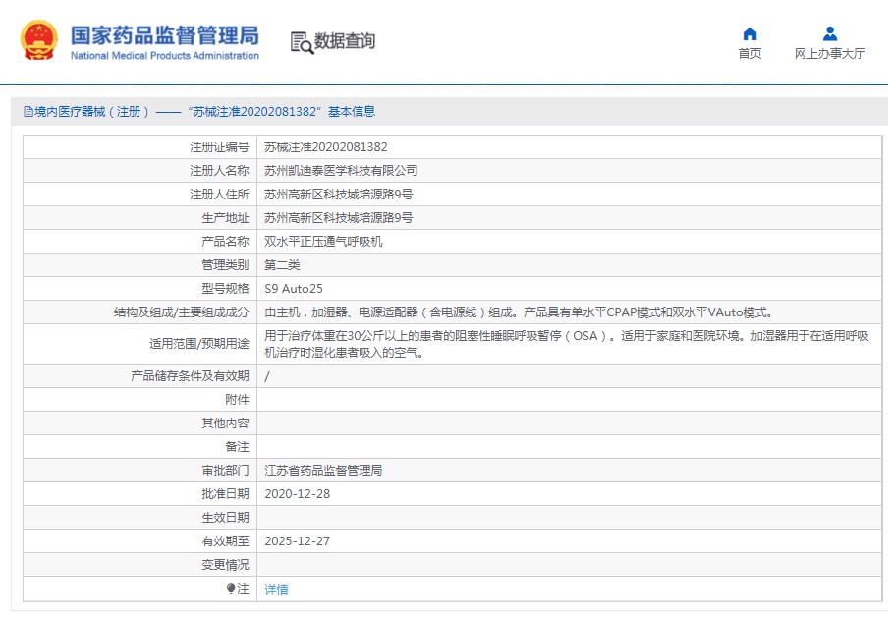Viewport: 888px width, 623px height.
Task: Go to 首页 home icon
Action: pyautogui.click(x=749, y=34)
